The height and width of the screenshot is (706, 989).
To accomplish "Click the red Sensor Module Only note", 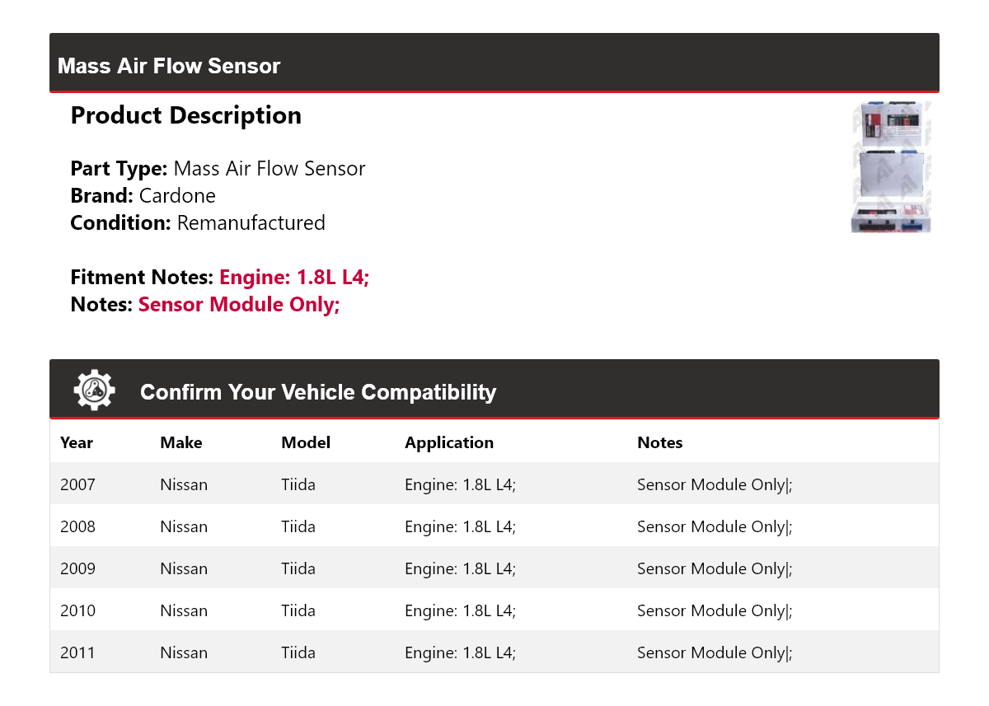I will click(x=239, y=305).
